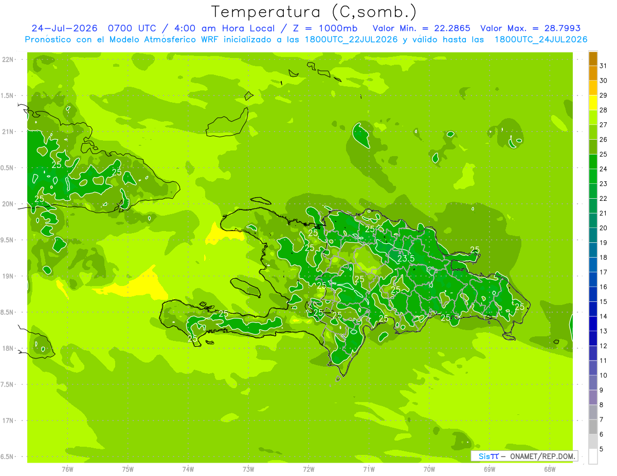
Task: Pick the dark orange swatch above 31
Action: [x=593, y=59]
